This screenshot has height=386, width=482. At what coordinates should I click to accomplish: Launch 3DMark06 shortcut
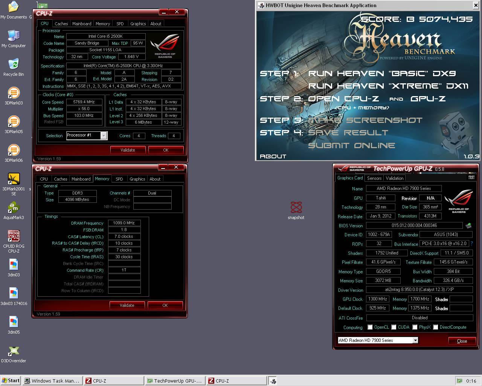click(x=14, y=153)
